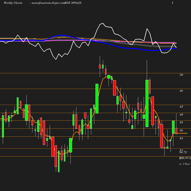This screenshot has height=191, width=191.
Task: Click the last red candlestick at the chart's right edge
Action: [176, 131]
